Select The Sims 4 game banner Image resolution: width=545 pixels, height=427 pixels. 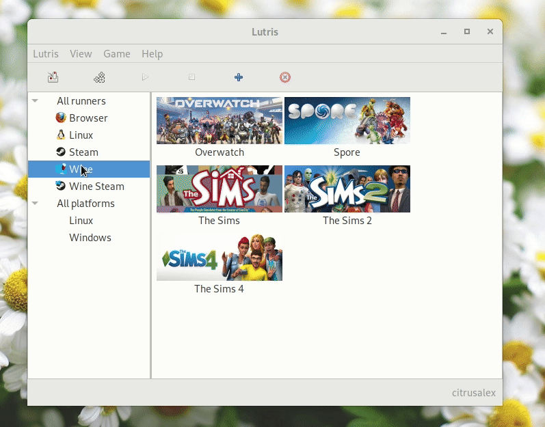tap(220, 258)
